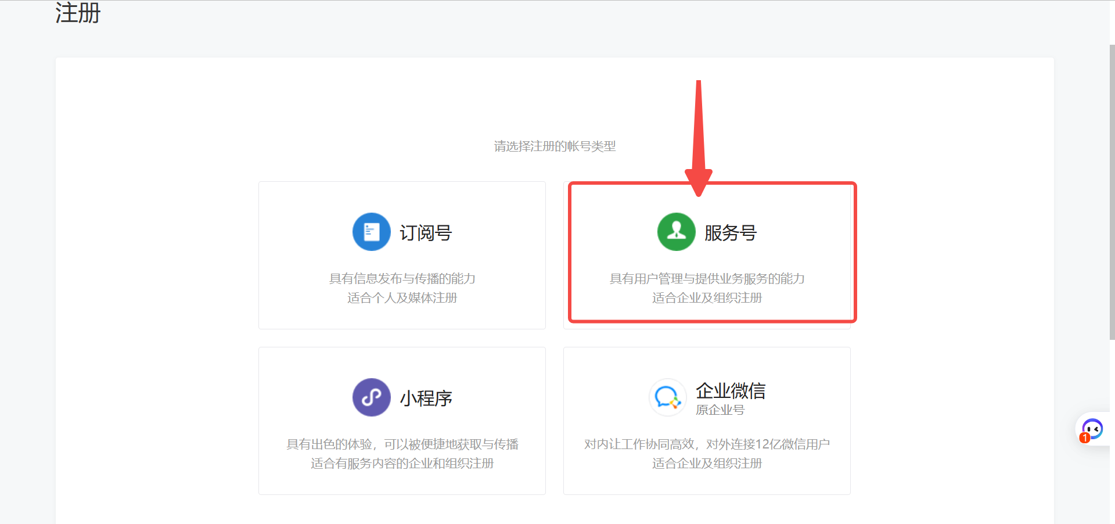Screen dimensions: 1115x524
Task: Click 具有出色的体验 description under 小程序
Action: [x=402, y=444]
